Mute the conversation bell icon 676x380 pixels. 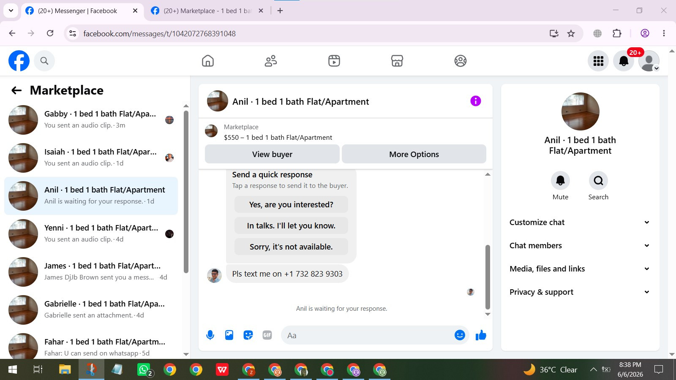tap(560, 181)
